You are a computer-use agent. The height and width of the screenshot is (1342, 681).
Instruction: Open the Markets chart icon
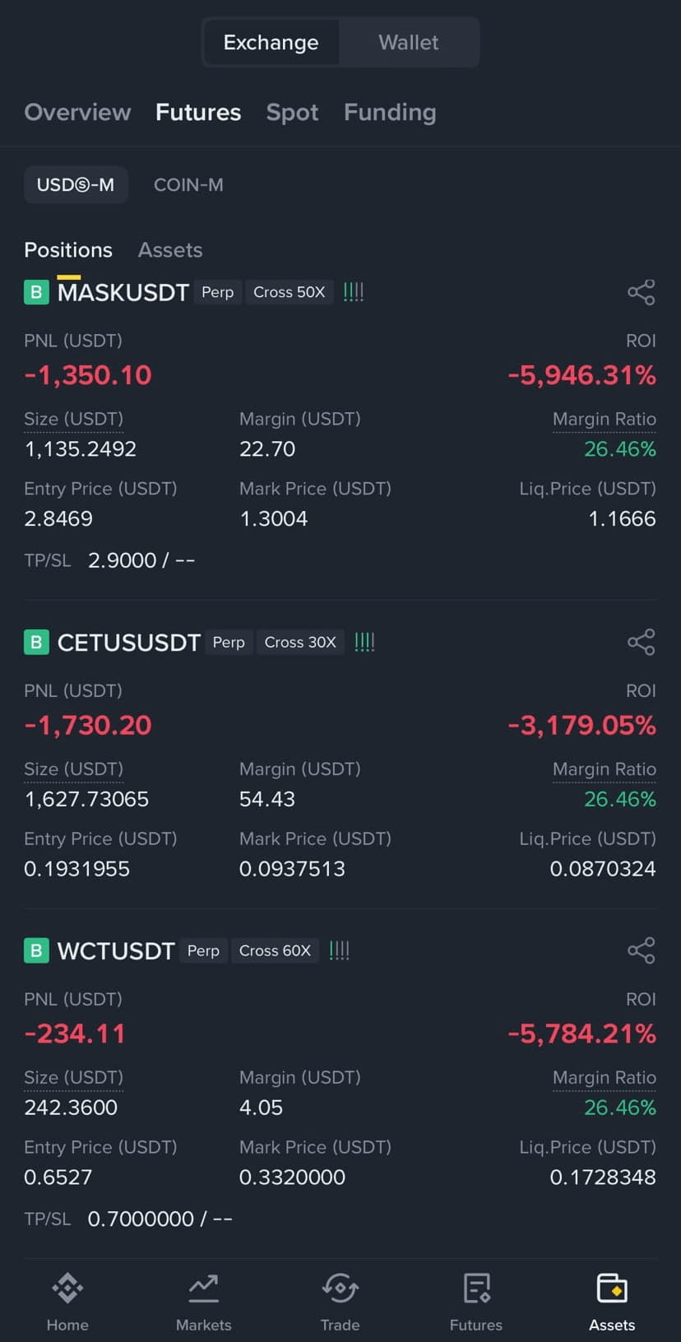coord(203,1288)
